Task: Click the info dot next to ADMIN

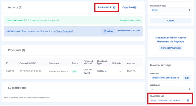Action: coord(106,72)
